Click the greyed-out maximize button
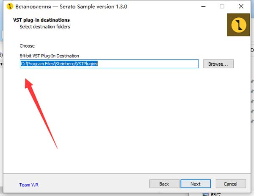The image size is (254, 196). pyautogui.click(x=222, y=7)
